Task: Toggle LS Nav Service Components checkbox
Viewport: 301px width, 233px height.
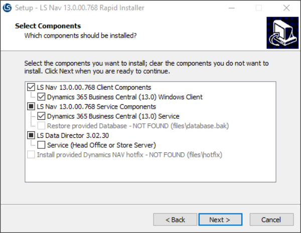Action: tap(31, 107)
